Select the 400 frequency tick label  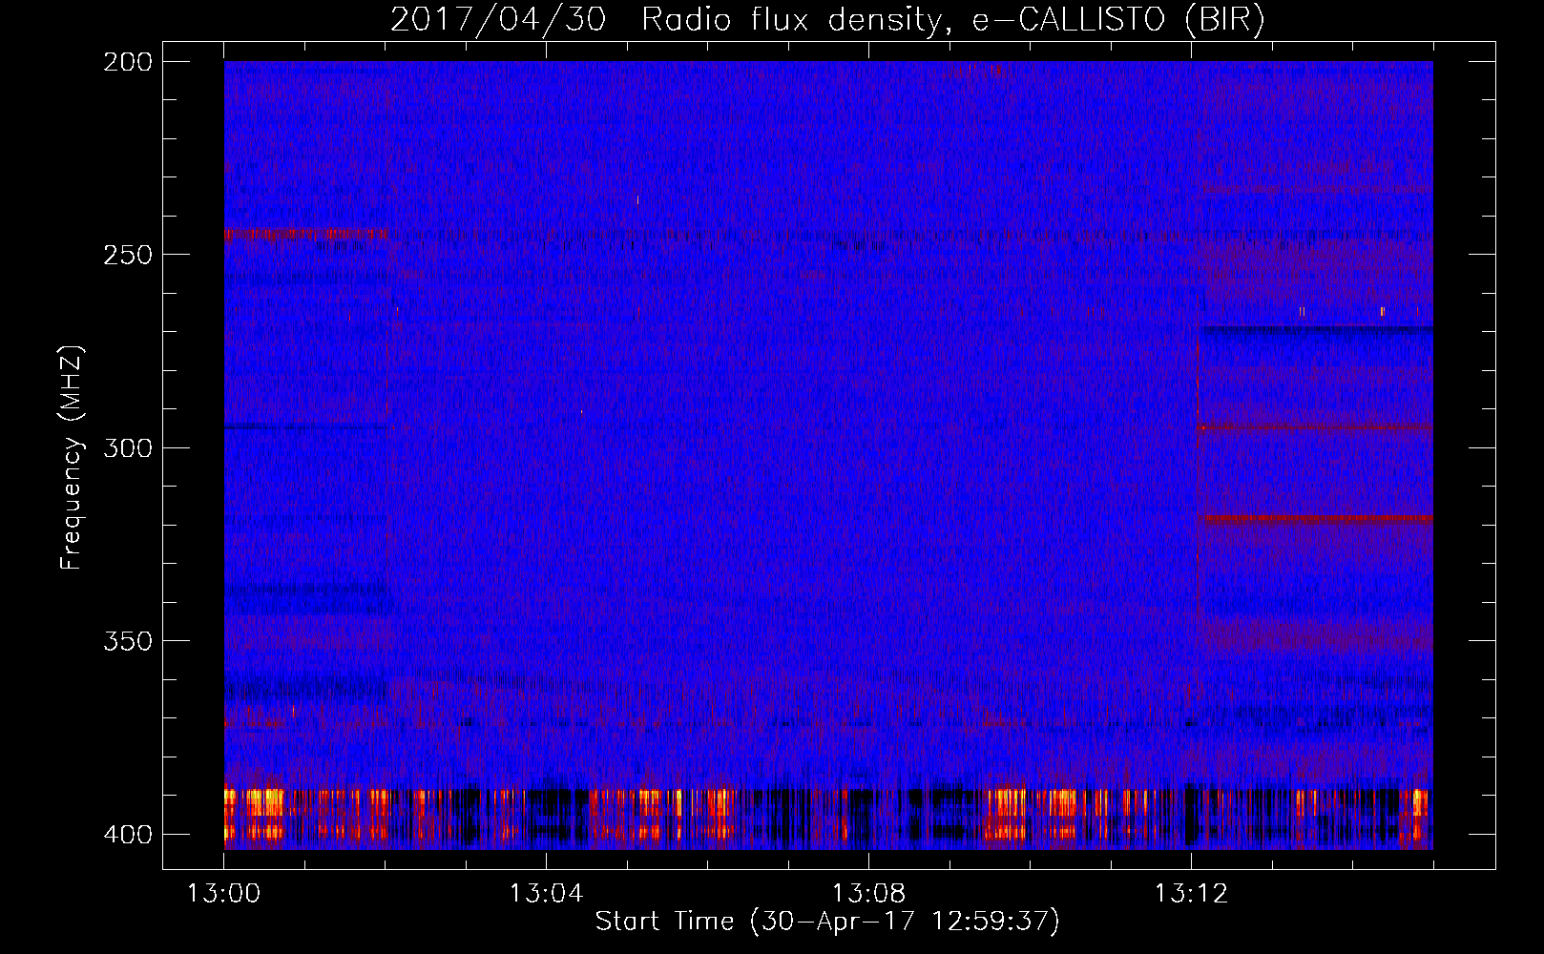(128, 834)
